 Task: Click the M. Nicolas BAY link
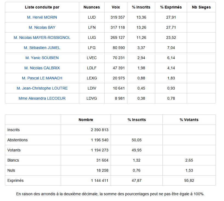[42, 27]
